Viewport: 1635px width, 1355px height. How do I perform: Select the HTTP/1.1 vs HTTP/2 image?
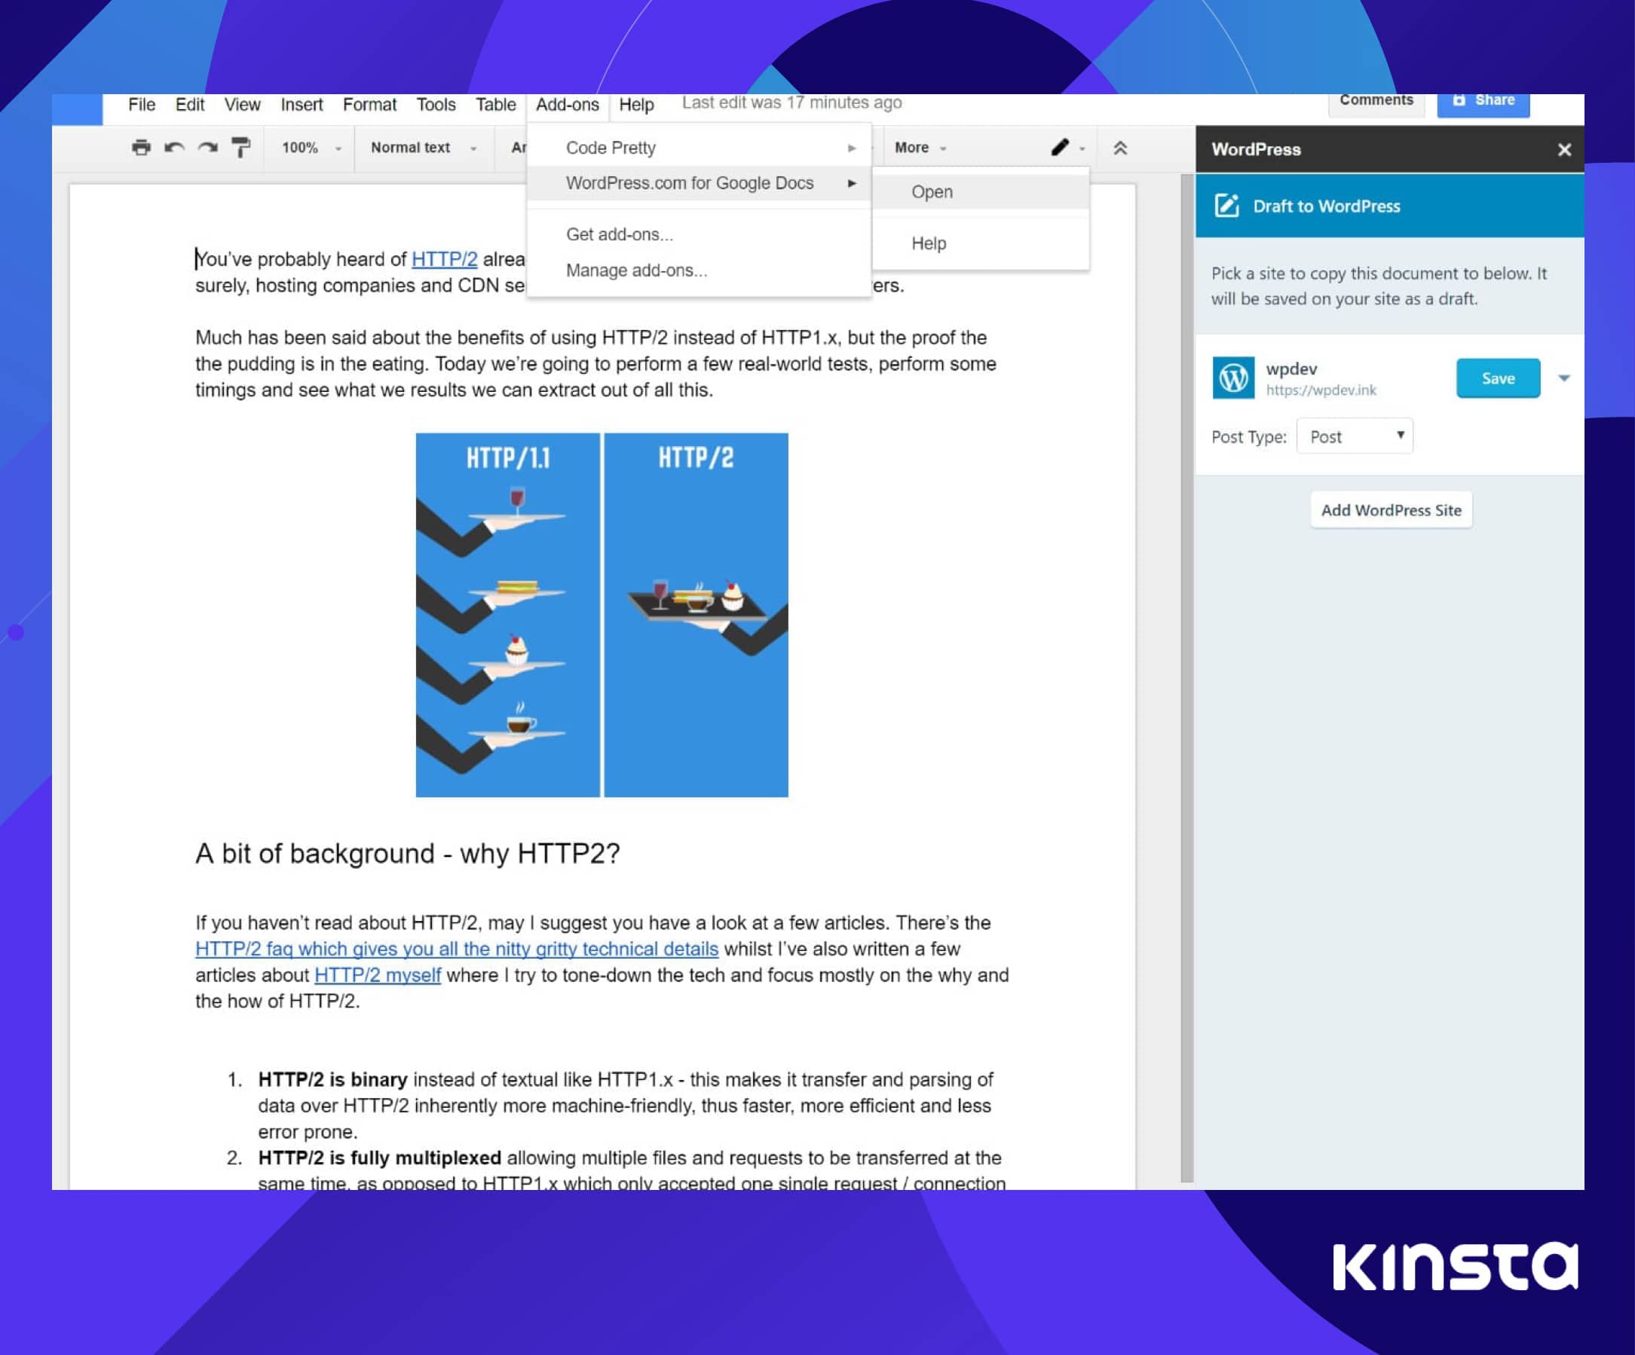click(x=602, y=615)
